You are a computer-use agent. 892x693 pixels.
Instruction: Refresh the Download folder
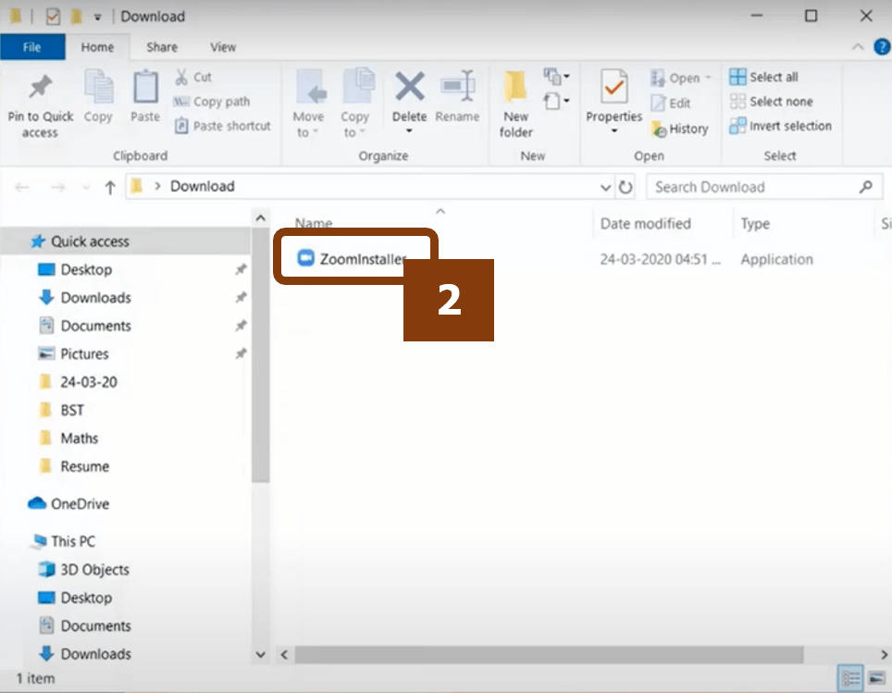tap(626, 187)
